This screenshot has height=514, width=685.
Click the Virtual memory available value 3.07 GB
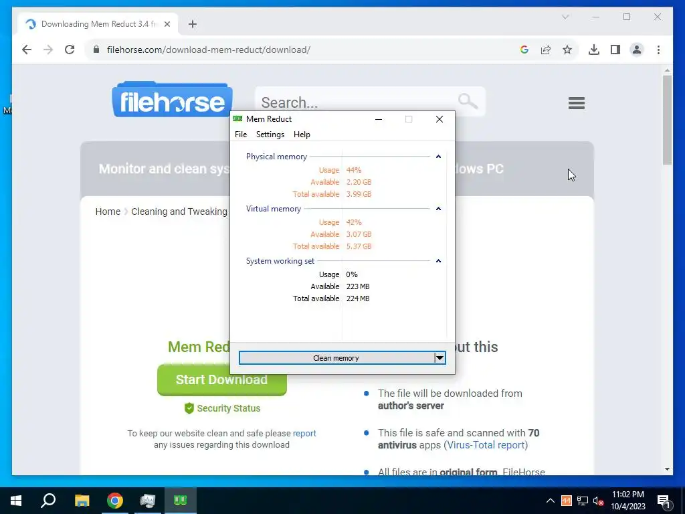point(359,234)
